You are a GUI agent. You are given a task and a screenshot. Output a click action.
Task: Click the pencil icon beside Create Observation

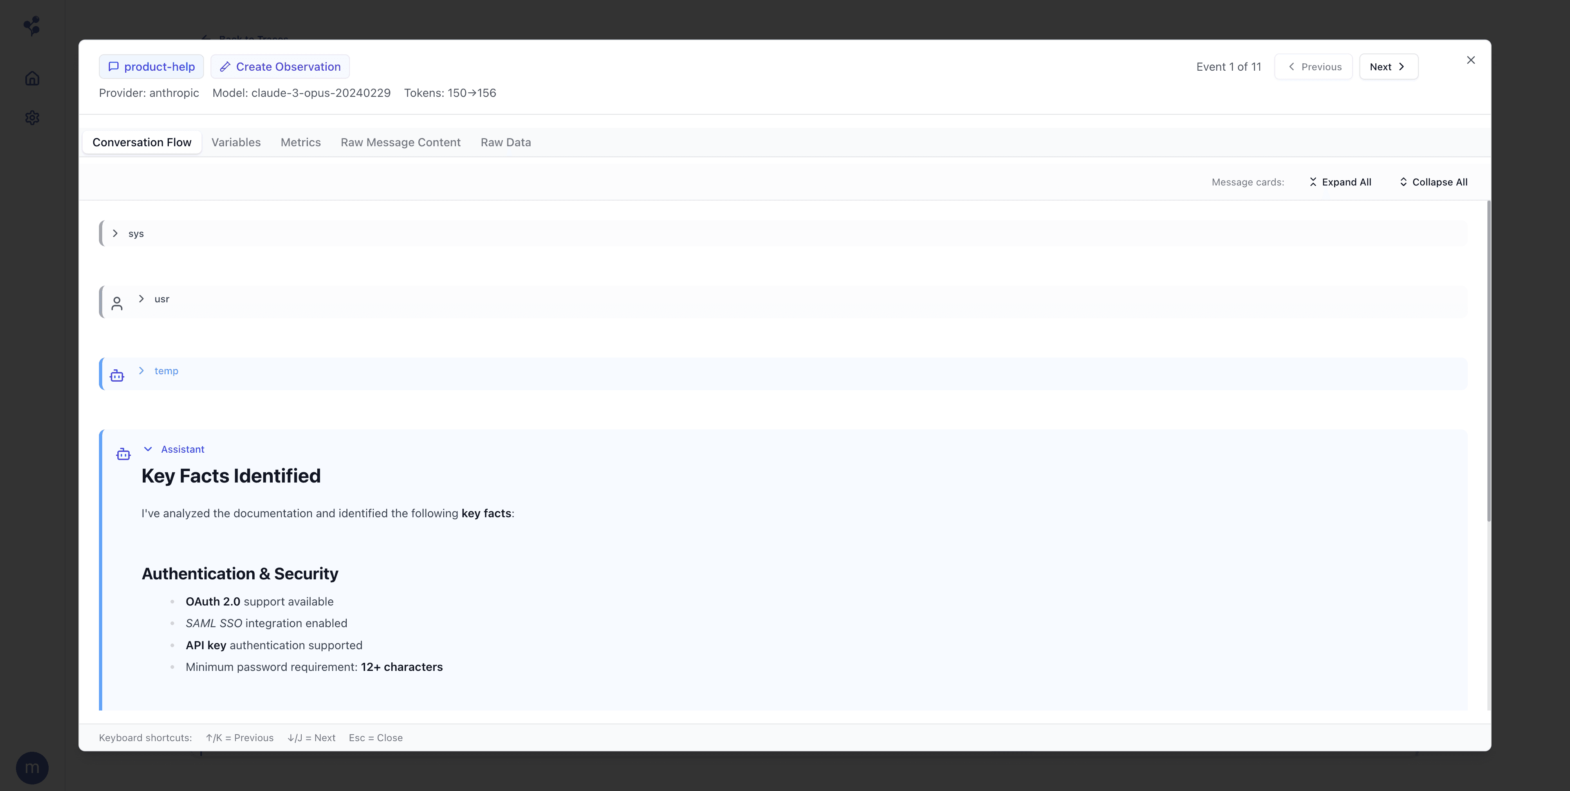[225, 66]
